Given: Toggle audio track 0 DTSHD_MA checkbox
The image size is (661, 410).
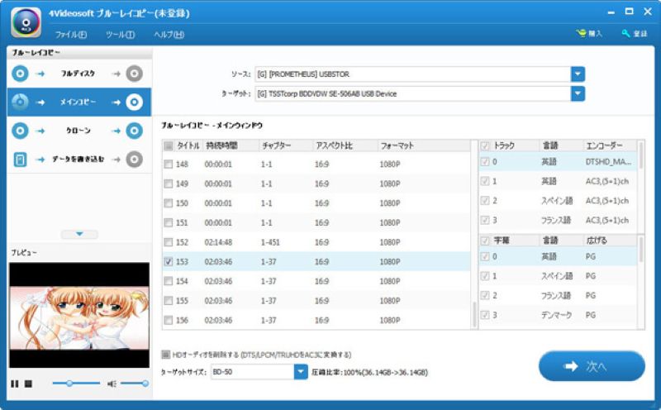Looking at the screenshot, I should (485, 161).
